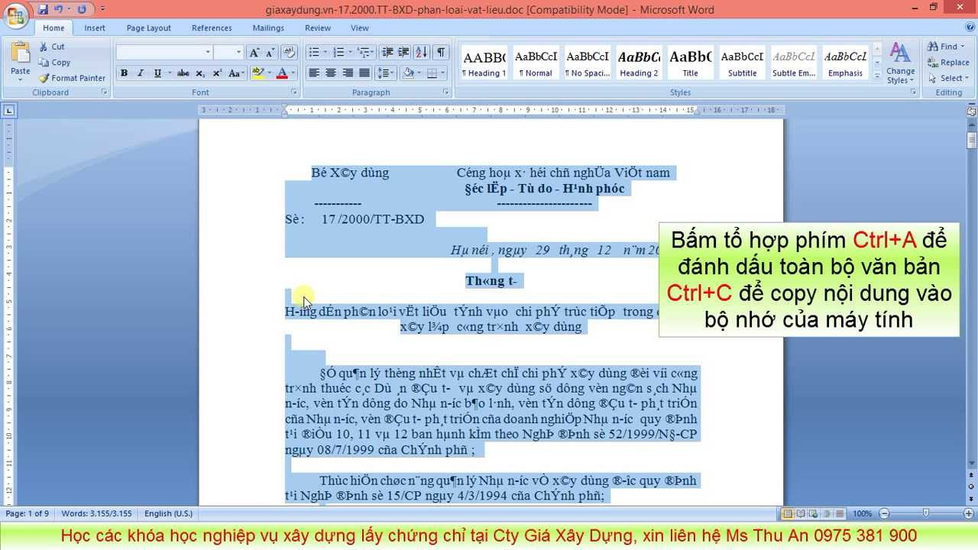Screen dimensions: 978x550
Task: Open the Replace dialog
Action: click(x=948, y=63)
